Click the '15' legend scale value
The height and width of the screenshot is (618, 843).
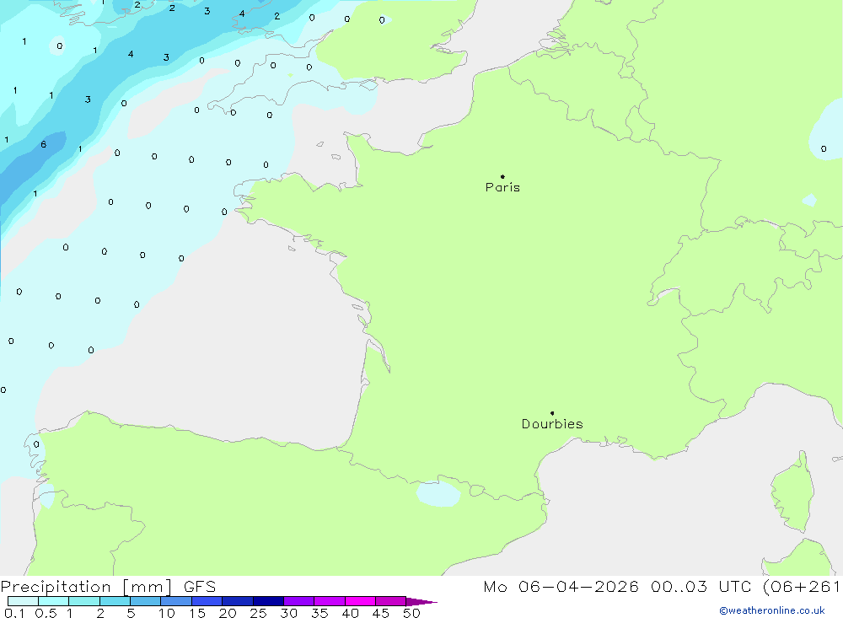coord(197,613)
